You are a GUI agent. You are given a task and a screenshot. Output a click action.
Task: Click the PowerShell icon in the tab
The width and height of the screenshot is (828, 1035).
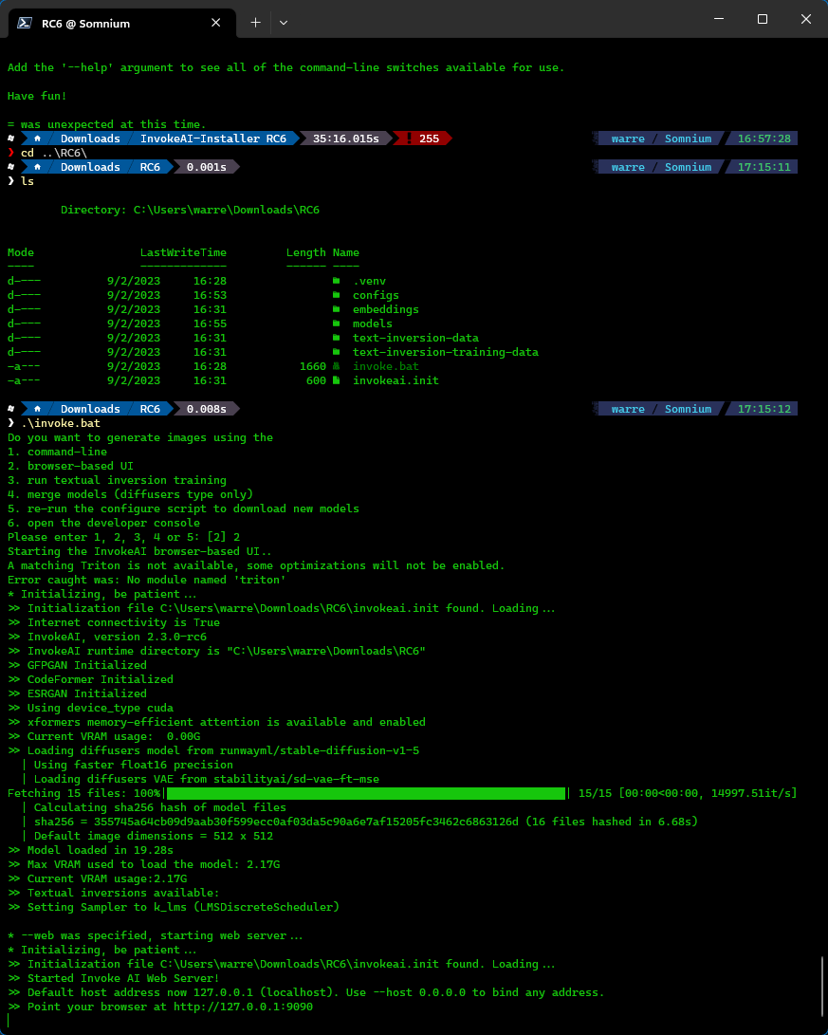25,23
